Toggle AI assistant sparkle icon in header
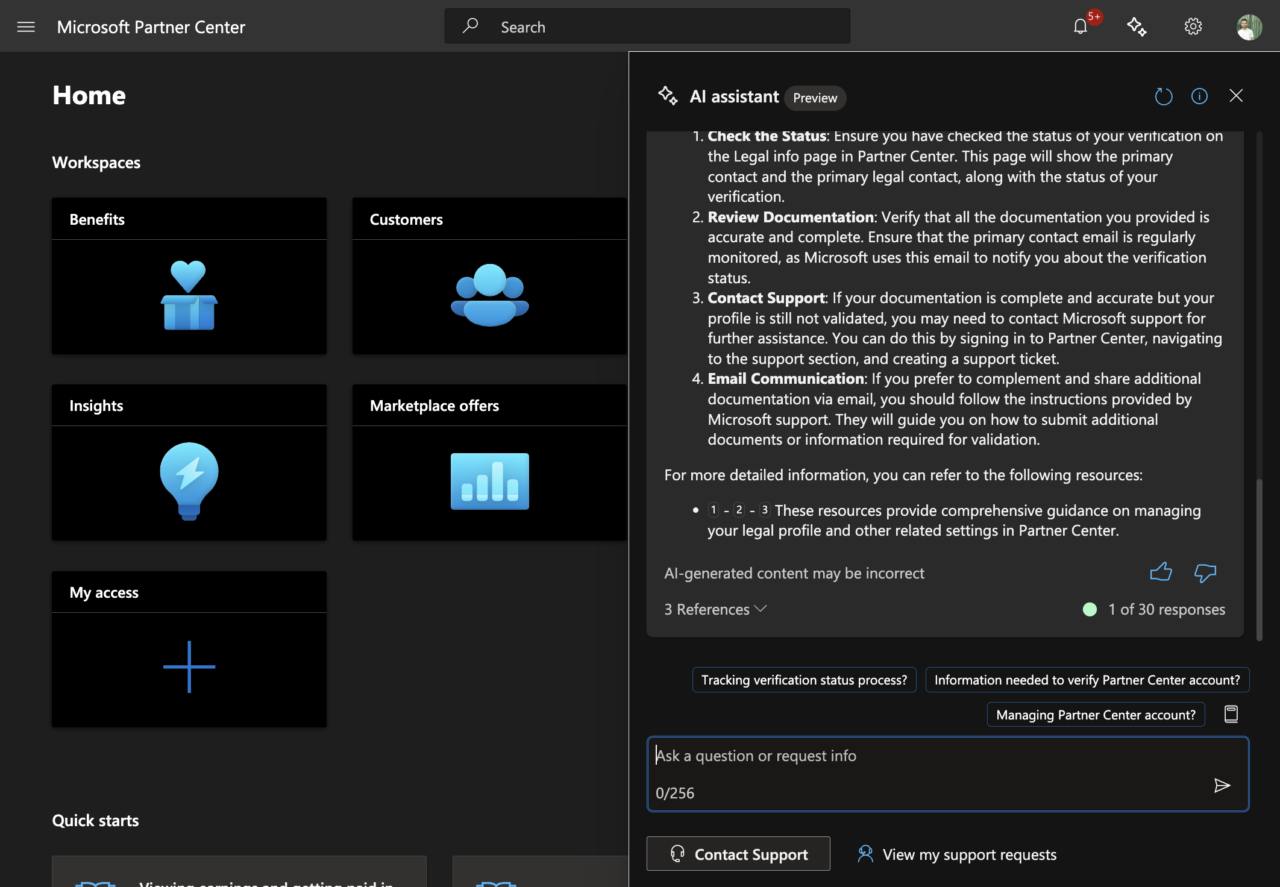The height and width of the screenshot is (887, 1280). tap(1137, 27)
